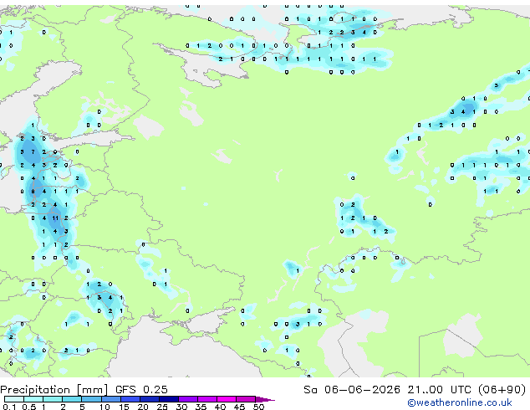The image size is (530, 410).
Task: Select the 'GFS 0.25' model label
Action: coord(141,390)
